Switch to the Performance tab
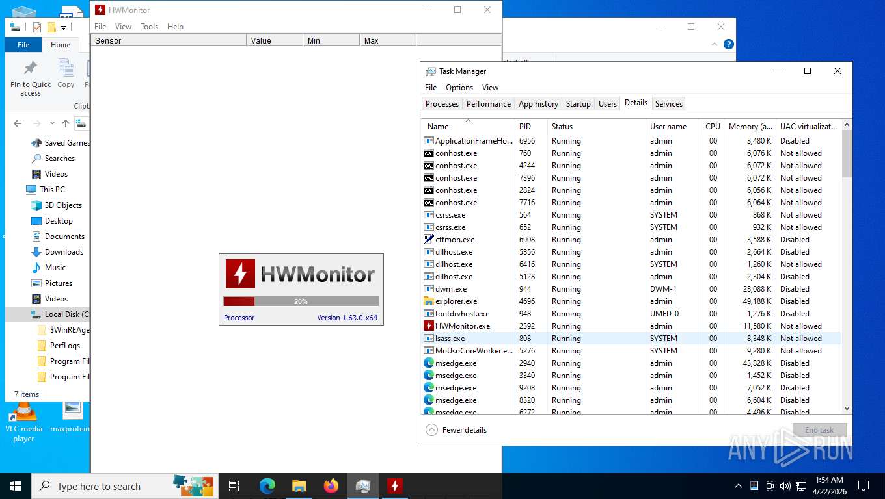This screenshot has height=499, width=885. tap(489, 104)
